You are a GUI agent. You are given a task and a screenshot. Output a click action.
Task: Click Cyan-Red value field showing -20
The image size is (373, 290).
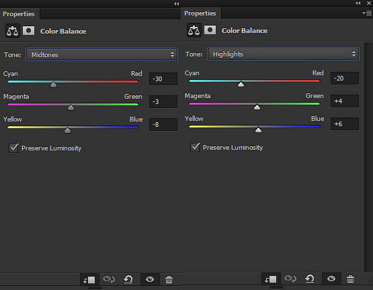click(x=345, y=78)
